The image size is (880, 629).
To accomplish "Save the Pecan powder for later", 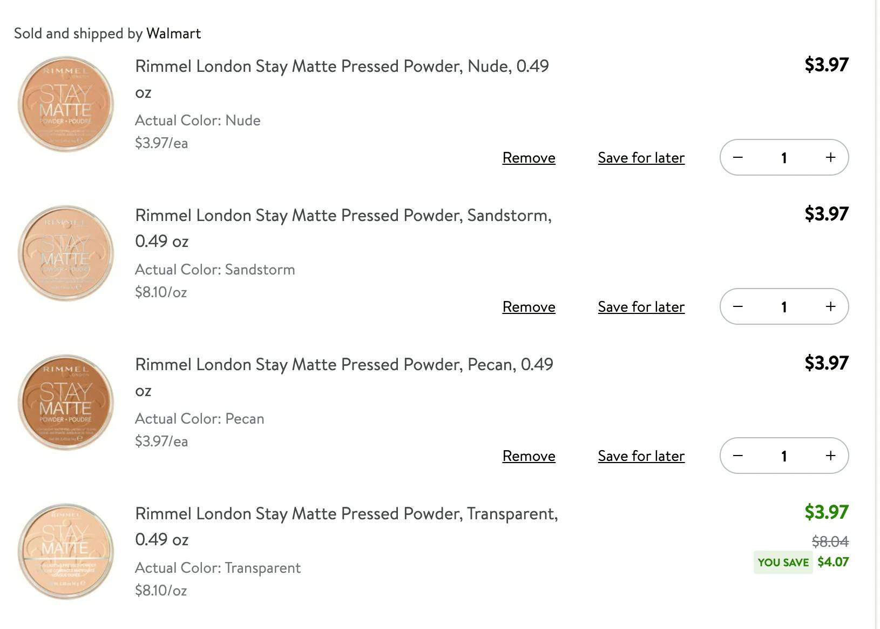I will (641, 456).
